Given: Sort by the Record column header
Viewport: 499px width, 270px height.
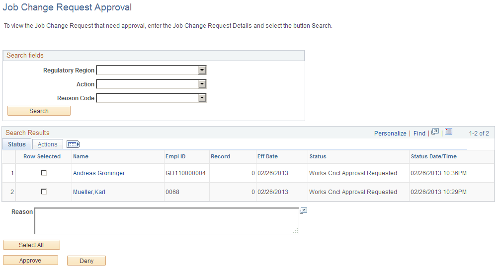Looking at the screenshot, I should [220, 156].
